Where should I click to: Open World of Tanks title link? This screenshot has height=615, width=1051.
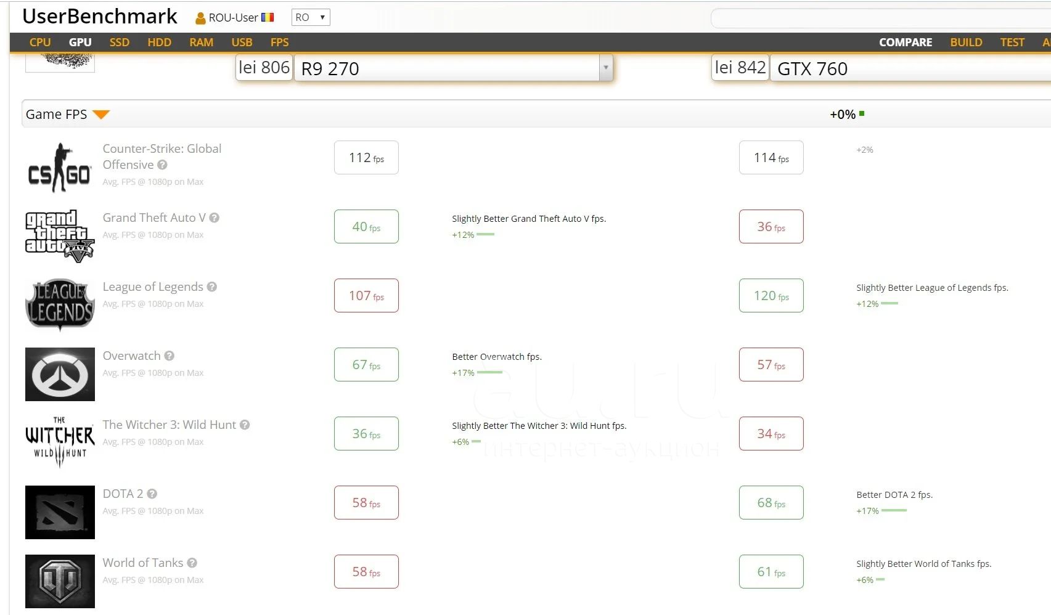143,563
